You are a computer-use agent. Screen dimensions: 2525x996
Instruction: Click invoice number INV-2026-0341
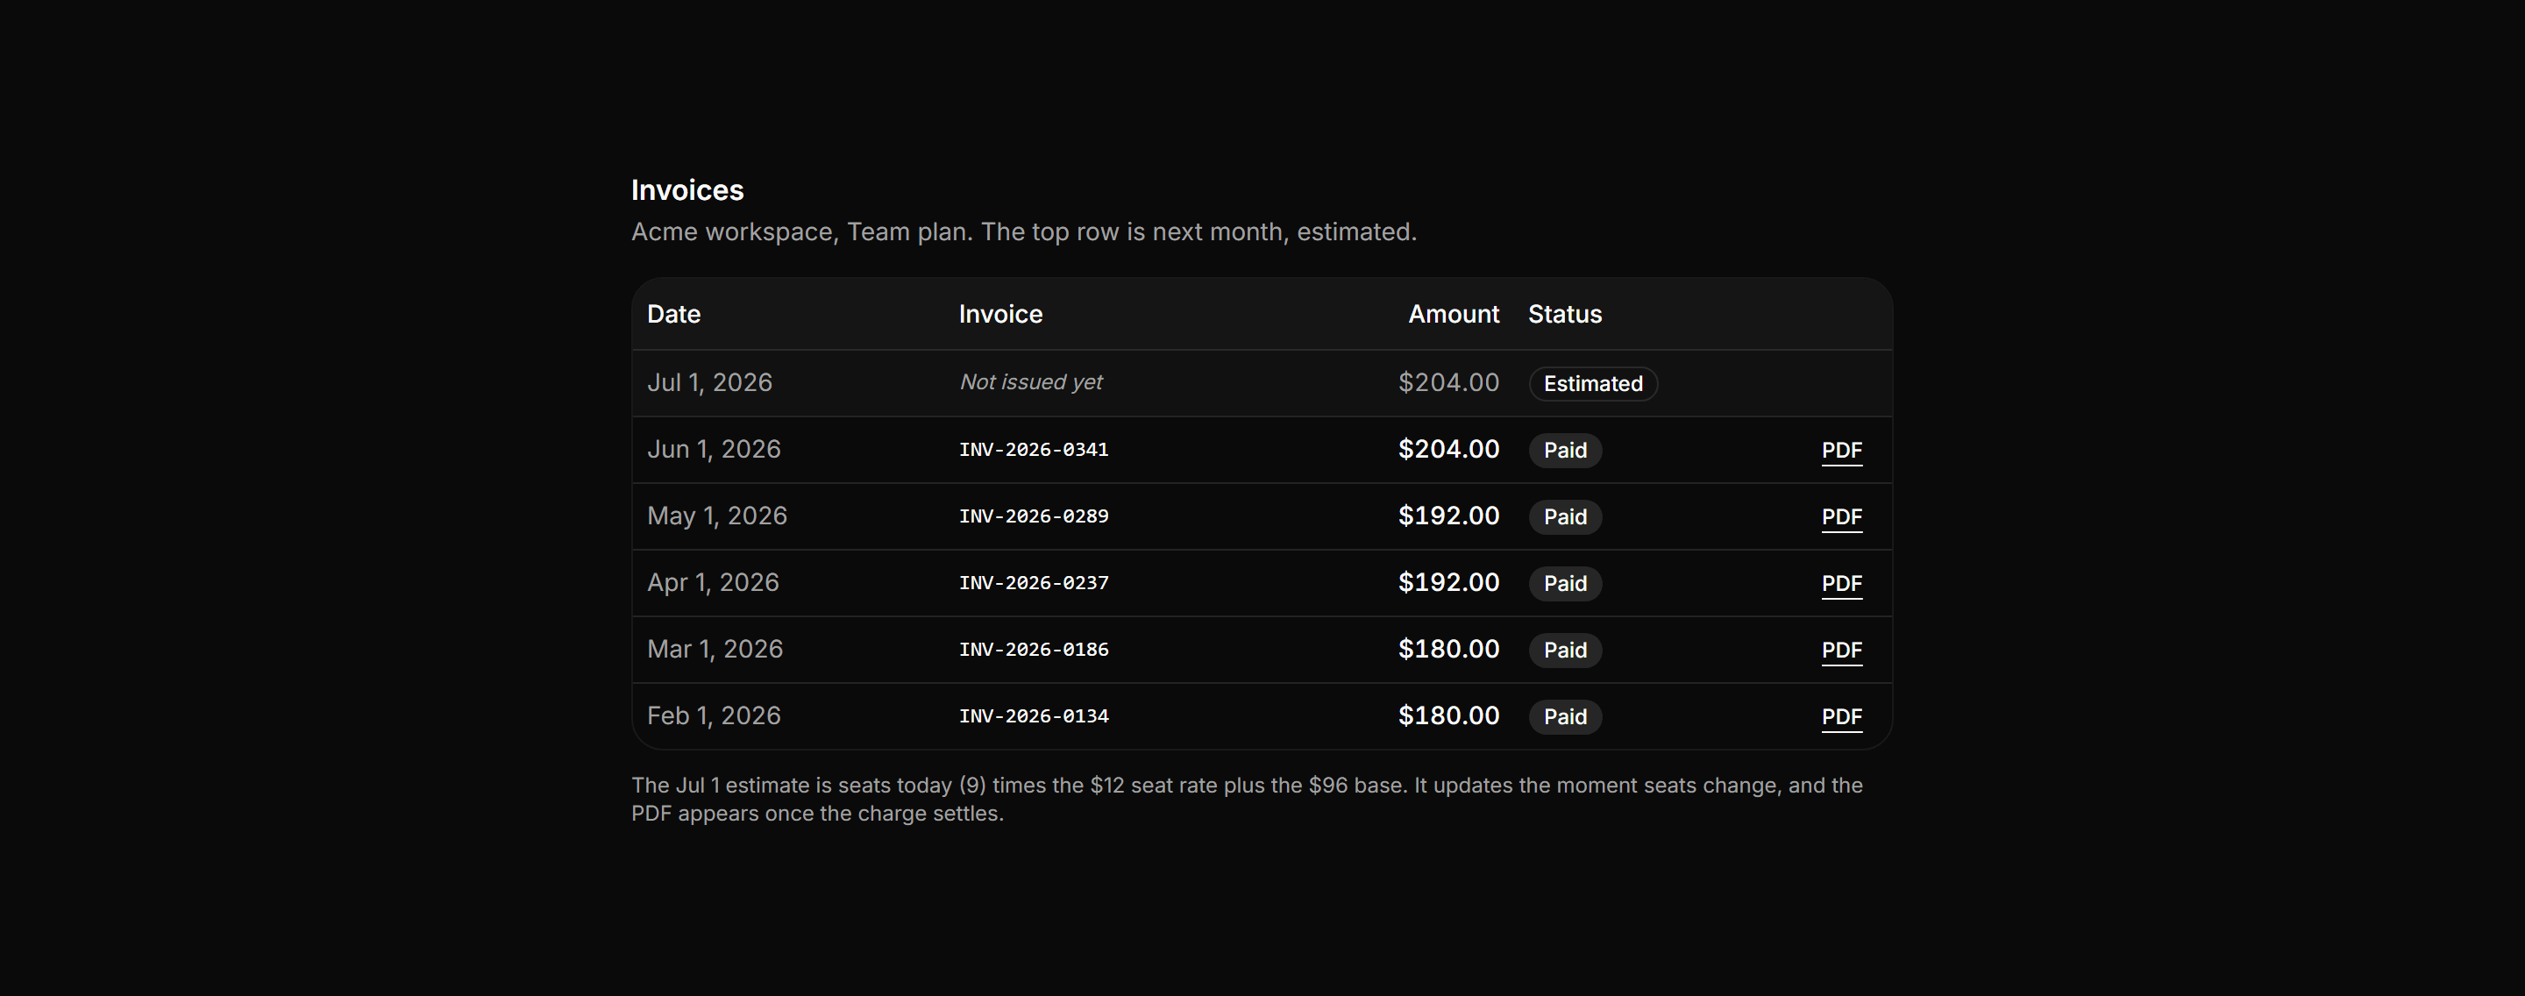(x=1035, y=450)
